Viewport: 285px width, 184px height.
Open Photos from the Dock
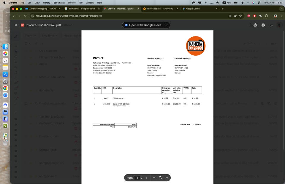(5, 54)
